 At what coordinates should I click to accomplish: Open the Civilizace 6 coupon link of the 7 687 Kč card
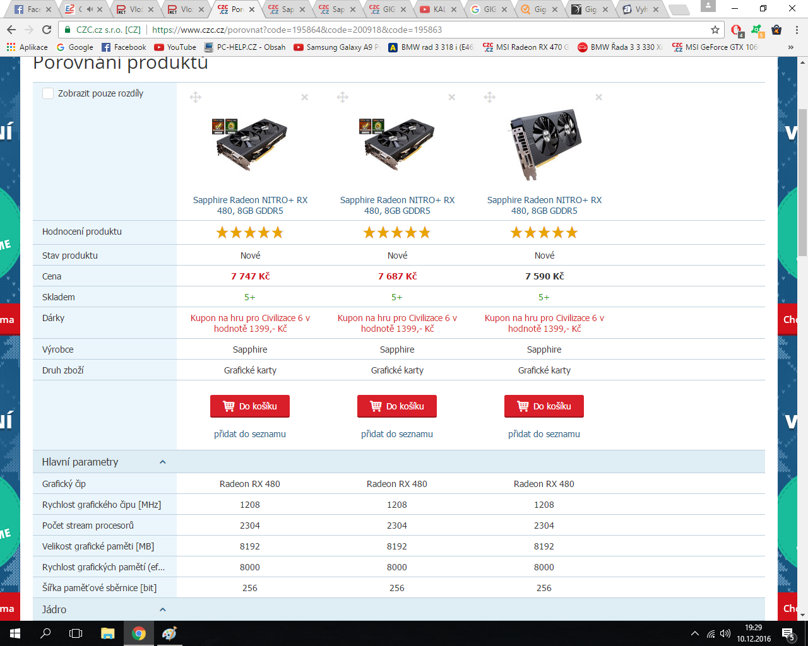pyautogui.click(x=397, y=324)
